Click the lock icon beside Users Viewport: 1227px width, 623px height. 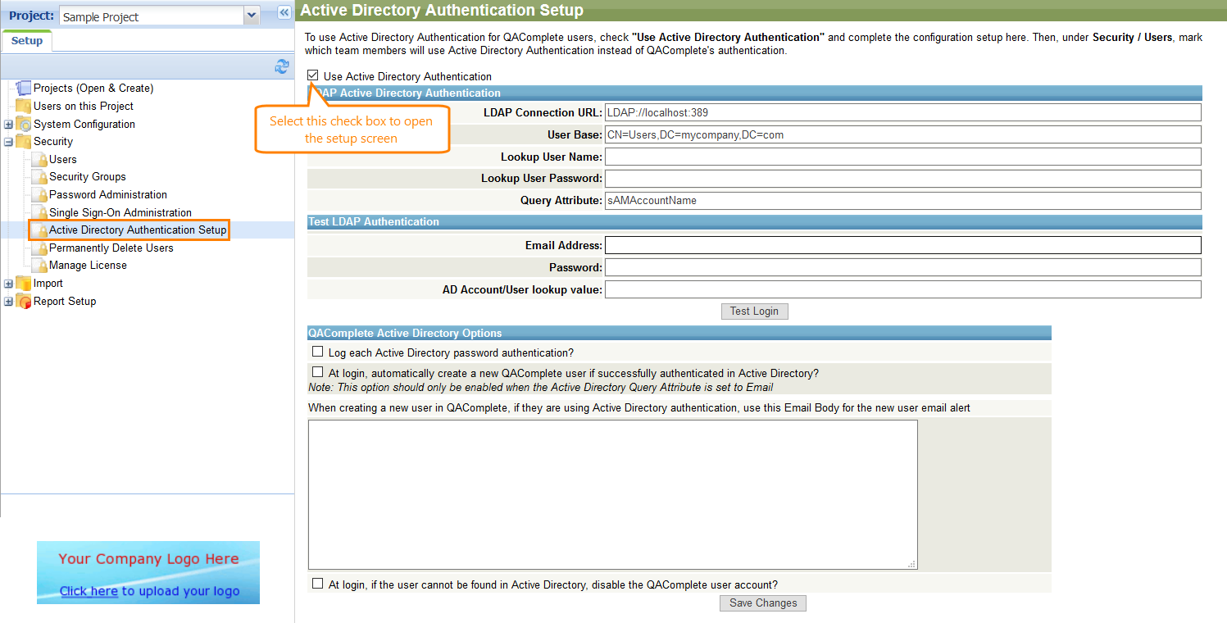pyautogui.click(x=39, y=160)
